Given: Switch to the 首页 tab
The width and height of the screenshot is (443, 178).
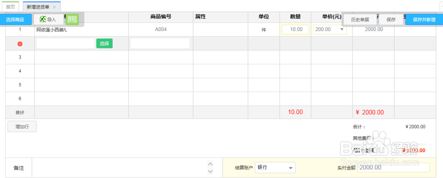Looking at the screenshot, I should coord(11,7).
